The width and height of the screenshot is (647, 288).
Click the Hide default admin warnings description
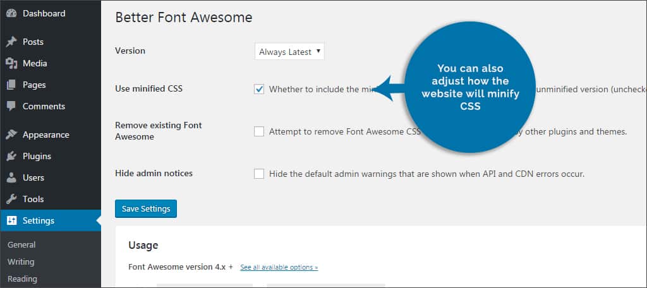click(426, 174)
